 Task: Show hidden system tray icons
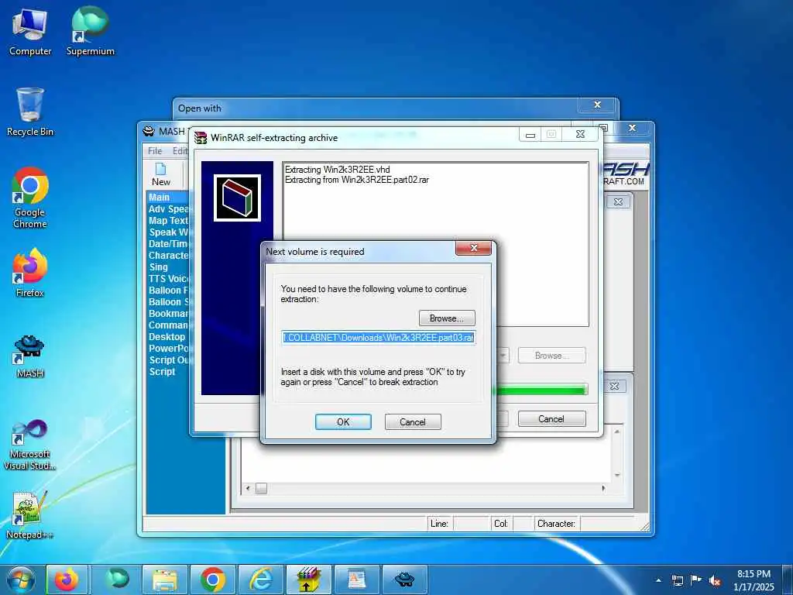point(658,580)
